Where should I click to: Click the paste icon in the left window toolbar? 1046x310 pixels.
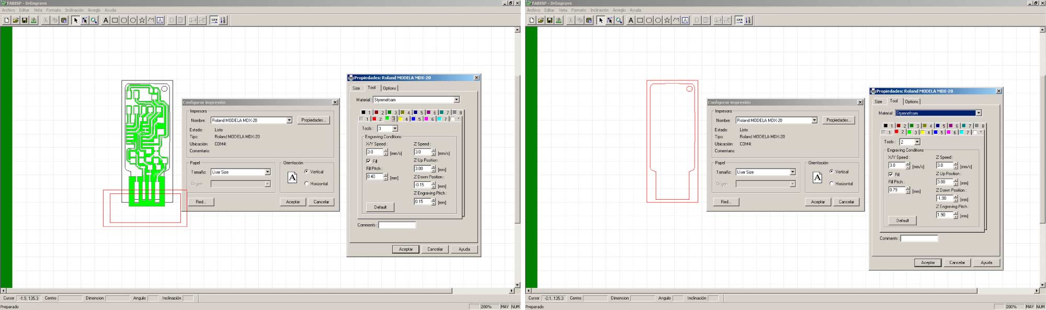[64, 20]
